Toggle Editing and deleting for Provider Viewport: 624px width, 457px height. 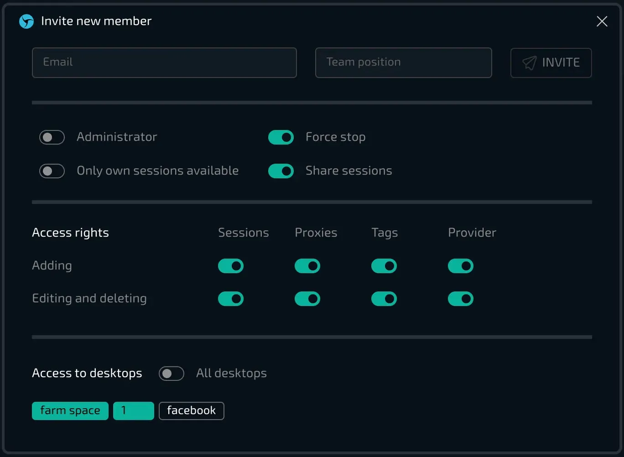pos(461,299)
